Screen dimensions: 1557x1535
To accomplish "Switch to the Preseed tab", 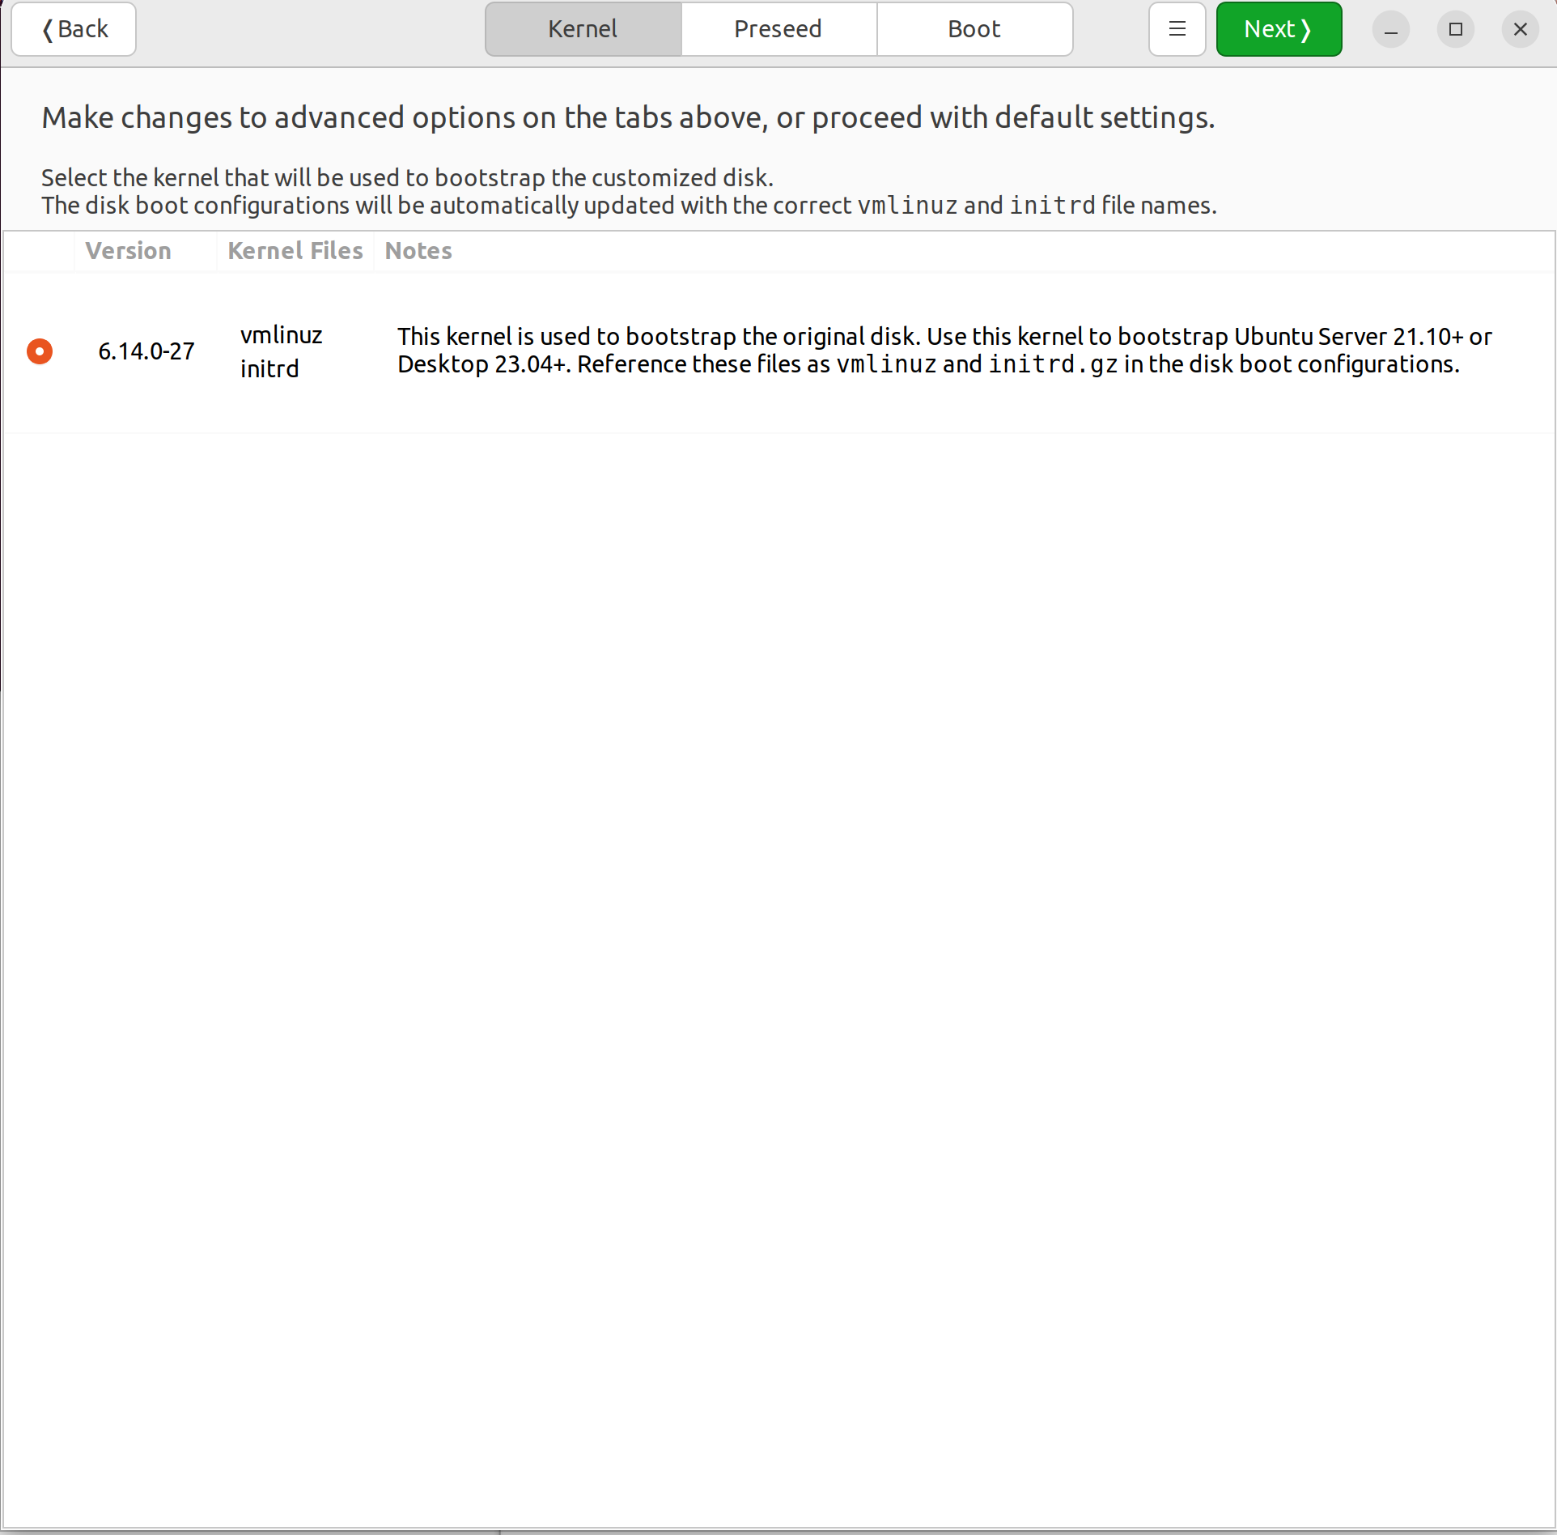I will pos(778,28).
